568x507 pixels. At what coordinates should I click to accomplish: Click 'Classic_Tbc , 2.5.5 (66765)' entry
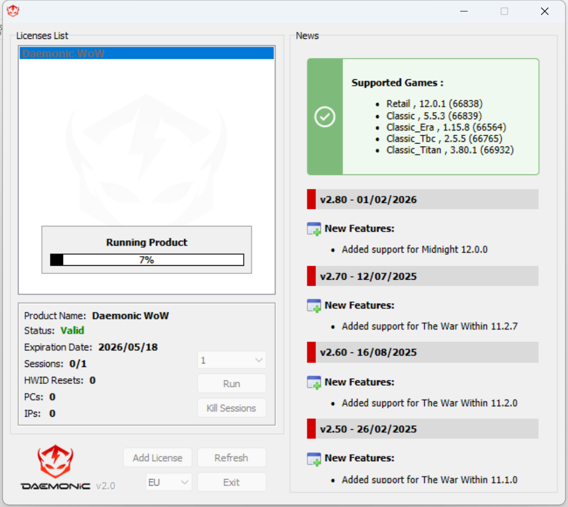444,139
